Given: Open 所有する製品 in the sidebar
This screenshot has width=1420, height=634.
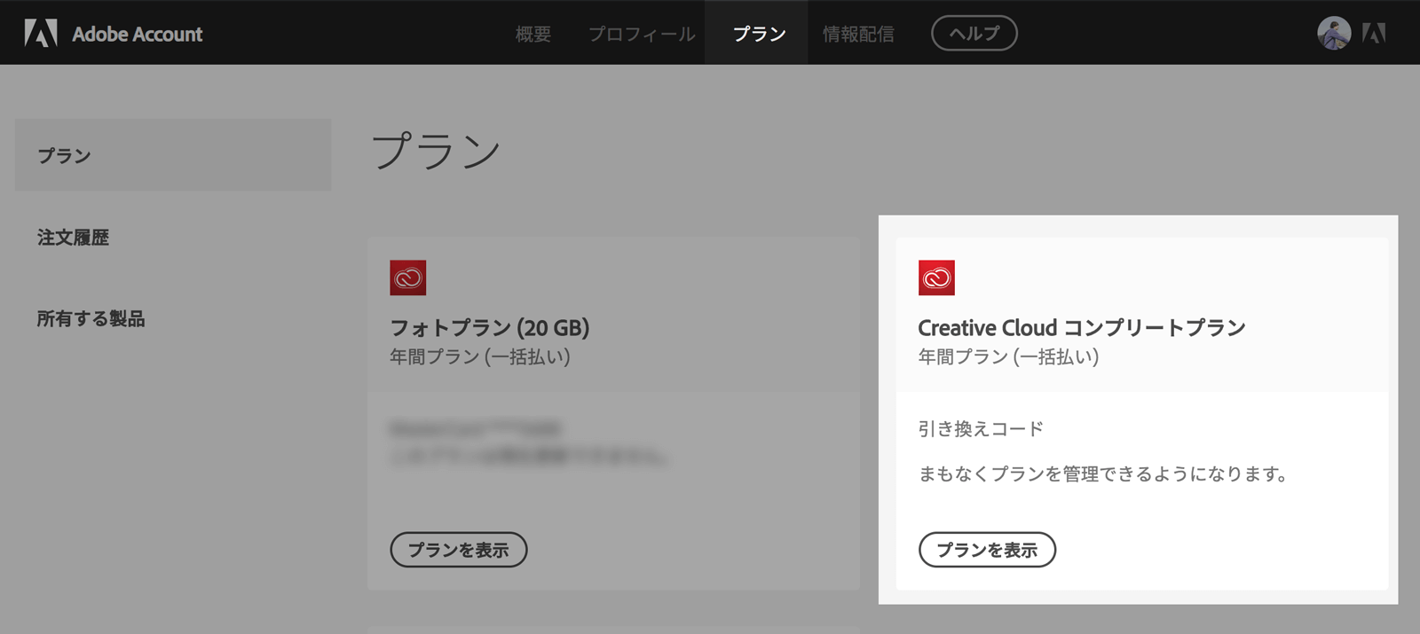Looking at the screenshot, I should coord(91,318).
